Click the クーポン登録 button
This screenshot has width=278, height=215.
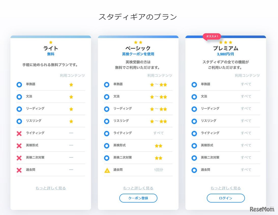pos(138,198)
